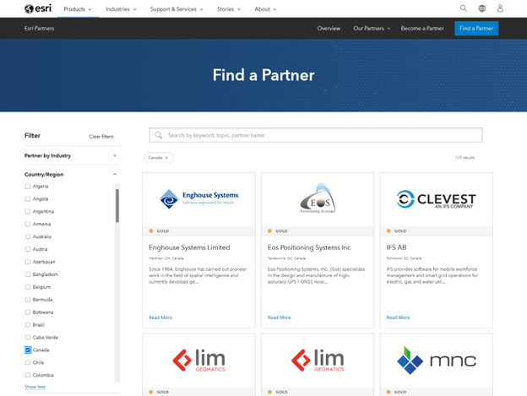Open the Our Partners dropdown
Viewport: 527px width, 396px height.
pyautogui.click(x=372, y=28)
